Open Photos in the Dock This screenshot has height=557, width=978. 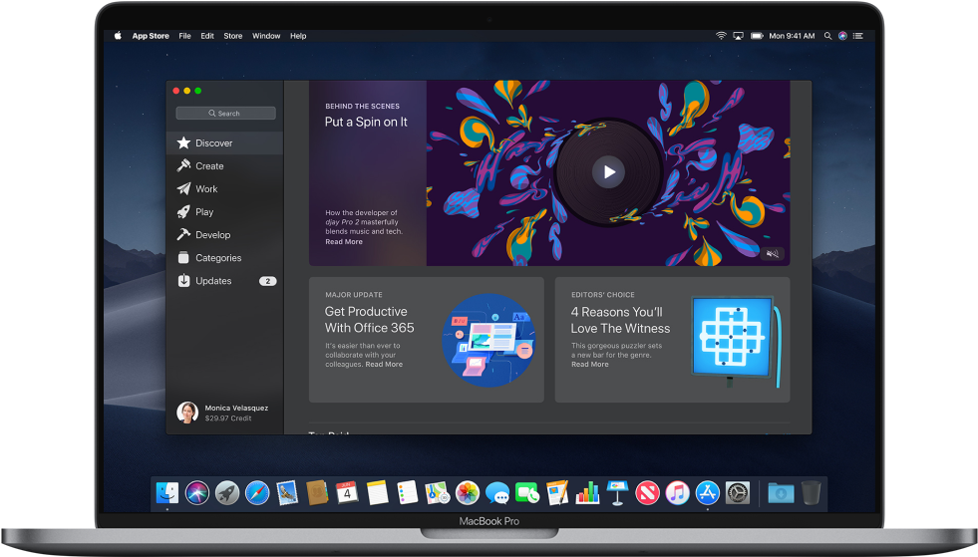(468, 493)
